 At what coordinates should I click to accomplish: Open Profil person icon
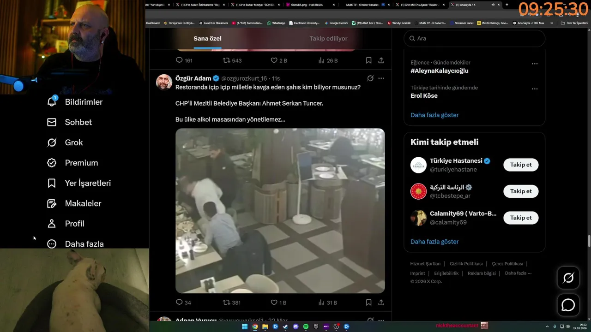[52, 224]
